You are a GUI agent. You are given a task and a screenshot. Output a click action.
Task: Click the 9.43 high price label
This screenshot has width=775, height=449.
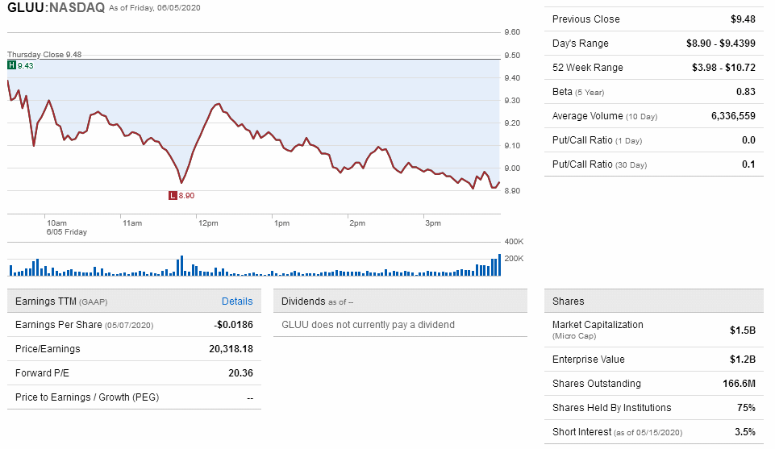(x=26, y=65)
